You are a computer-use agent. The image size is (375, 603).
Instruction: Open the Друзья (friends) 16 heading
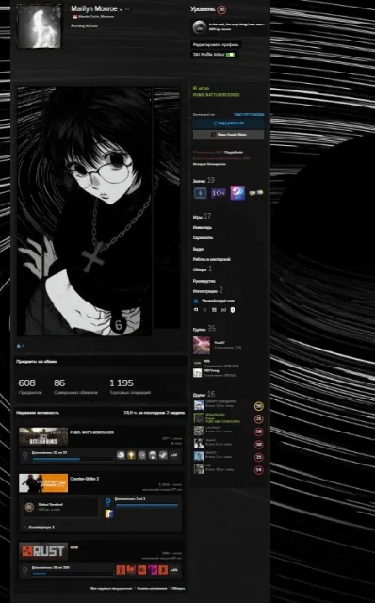204,394
